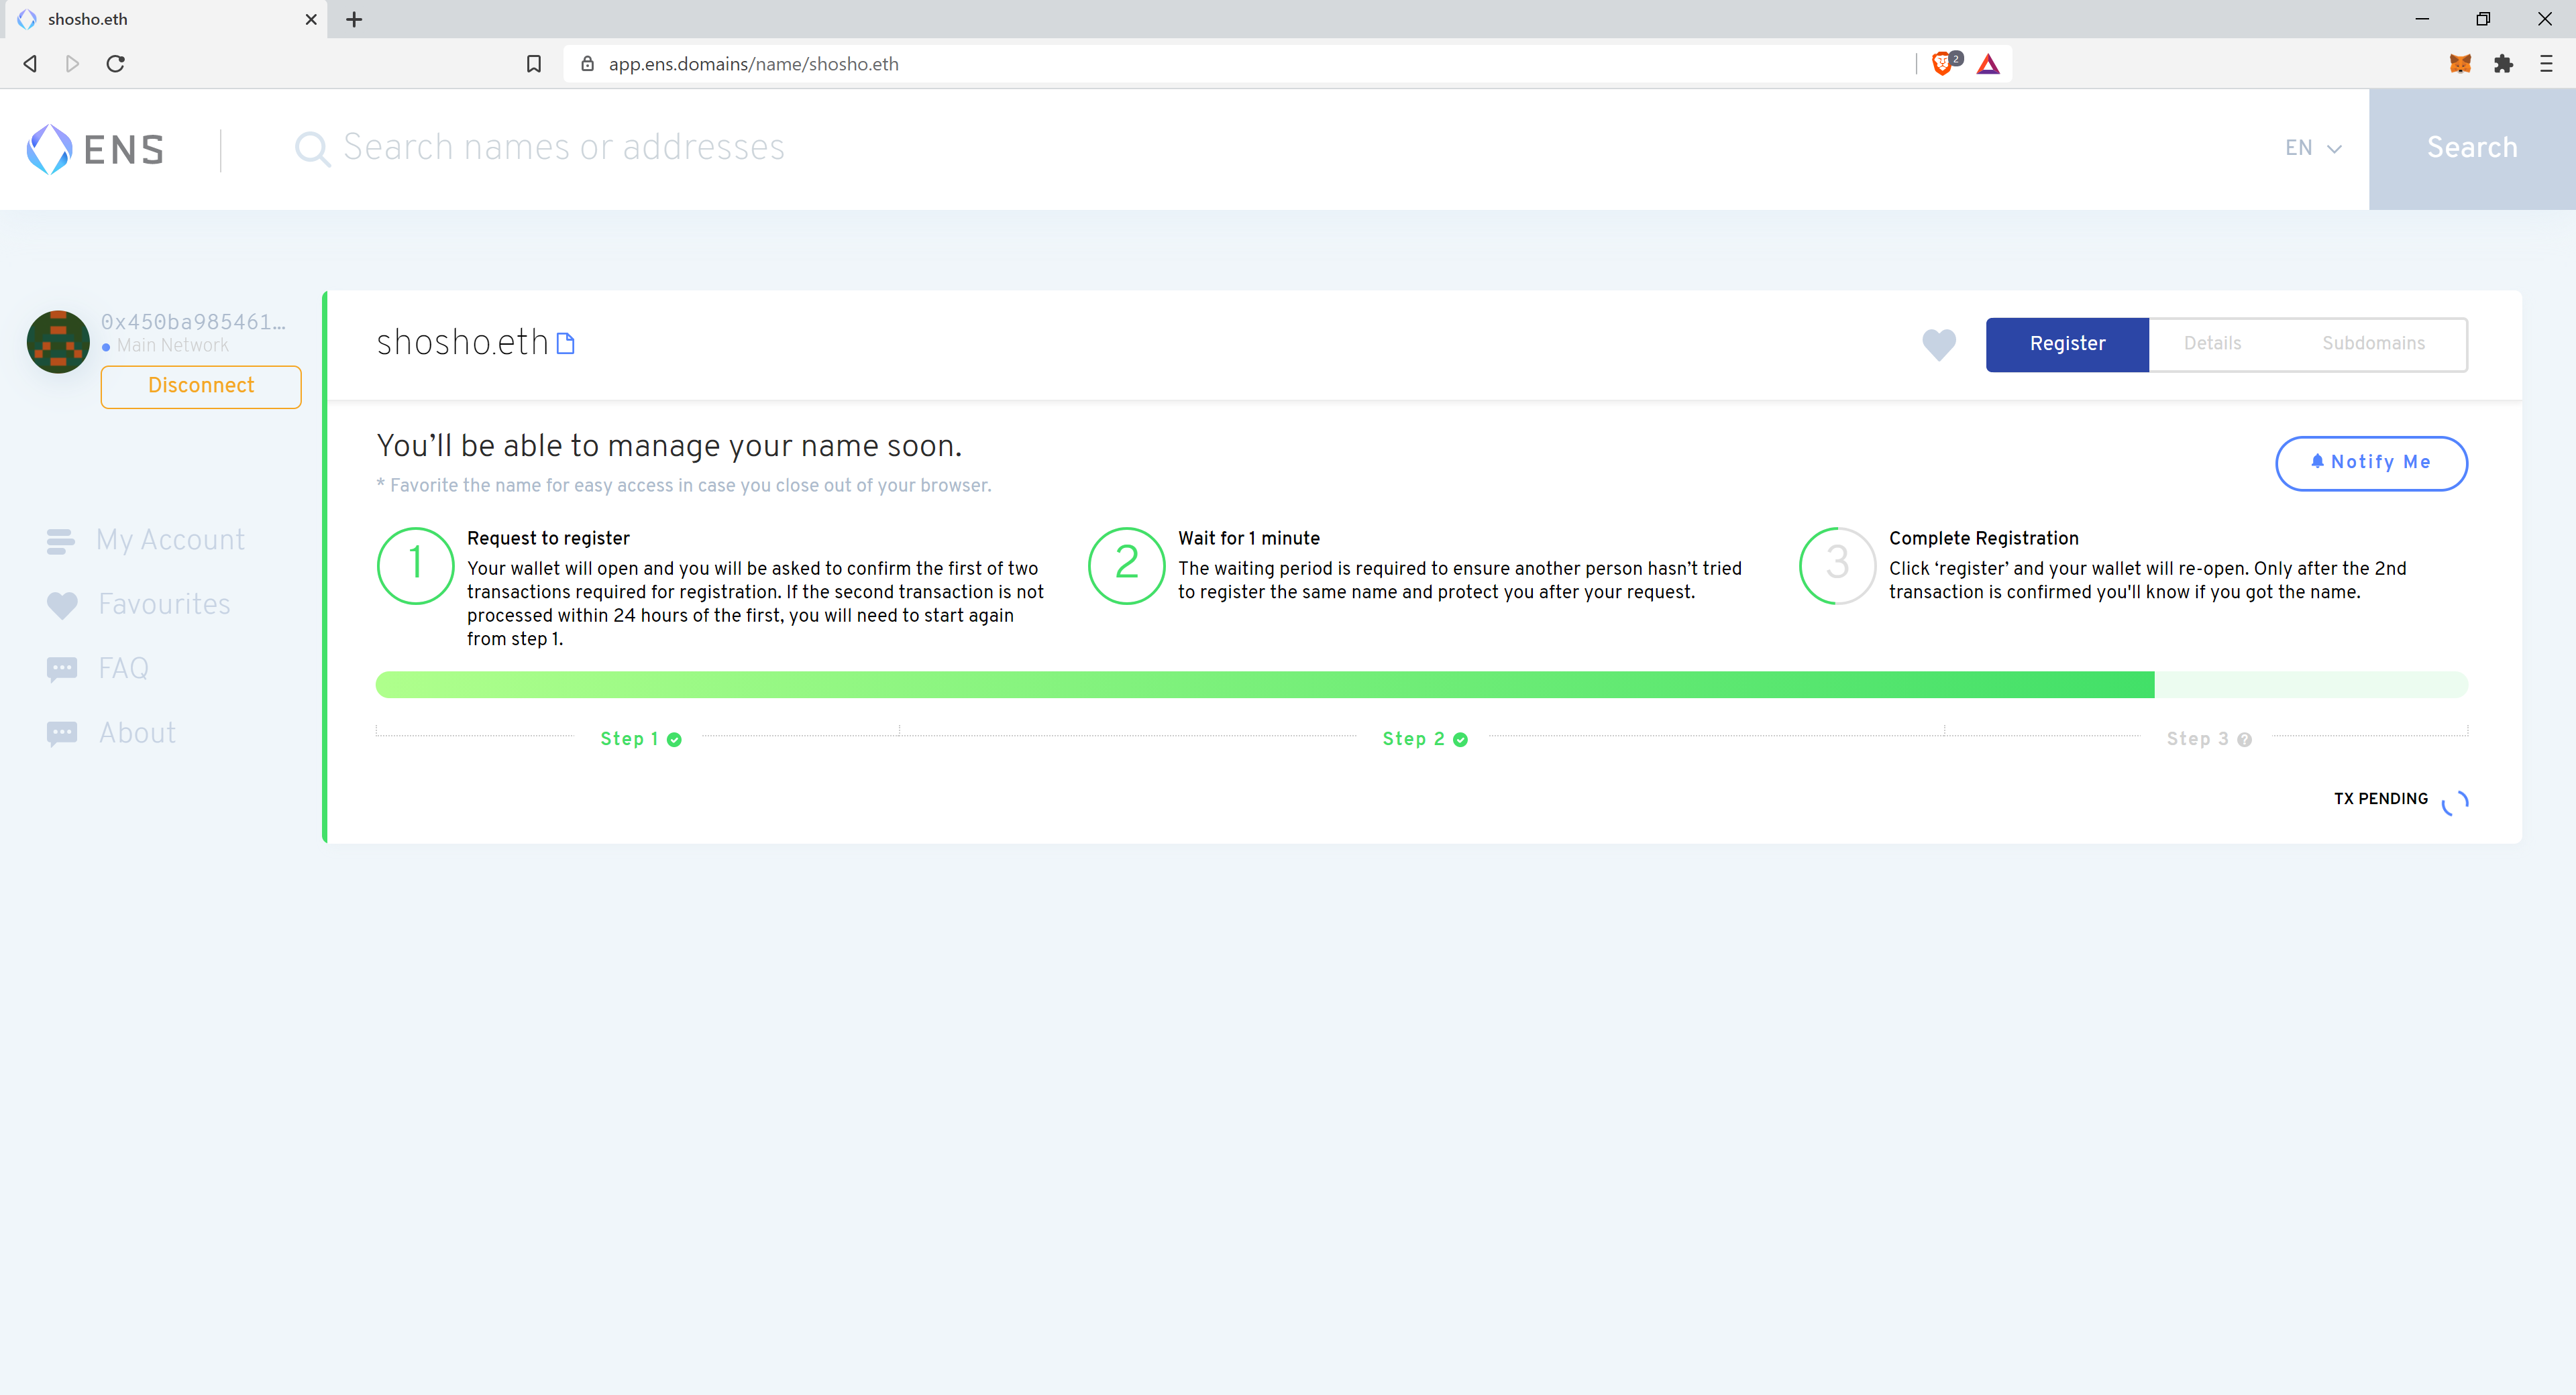The width and height of the screenshot is (2576, 1395).
Task: Open FAQ in sidebar
Action: pos(98,668)
